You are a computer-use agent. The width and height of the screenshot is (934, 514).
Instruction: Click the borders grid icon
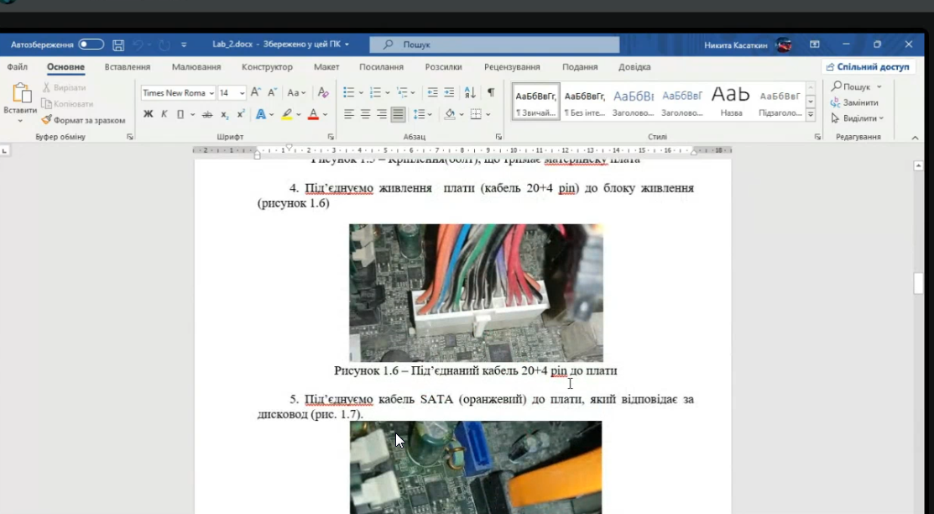point(475,114)
